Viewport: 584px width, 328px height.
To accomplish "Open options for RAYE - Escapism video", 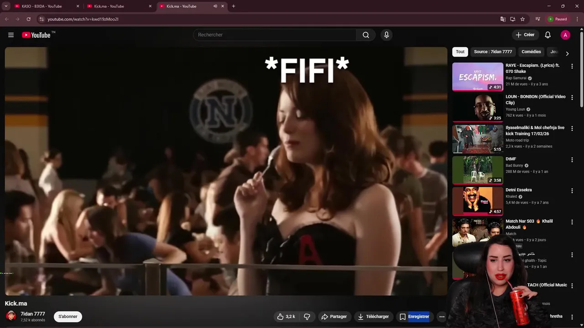I will coord(572,67).
